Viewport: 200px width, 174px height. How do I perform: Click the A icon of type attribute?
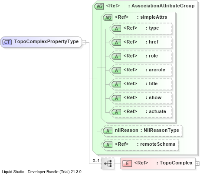tap(116, 28)
